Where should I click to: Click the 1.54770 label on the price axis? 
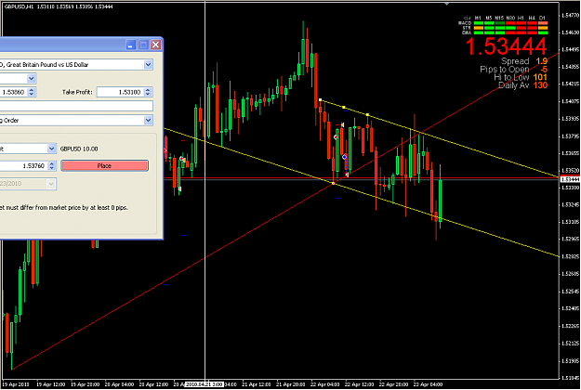click(570, 15)
